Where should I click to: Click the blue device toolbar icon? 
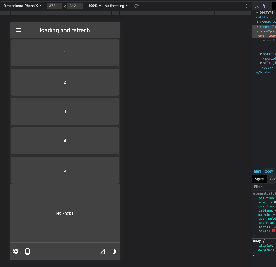[265, 6]
